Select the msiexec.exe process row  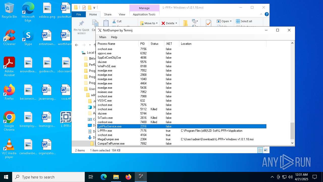pos(182,92)
